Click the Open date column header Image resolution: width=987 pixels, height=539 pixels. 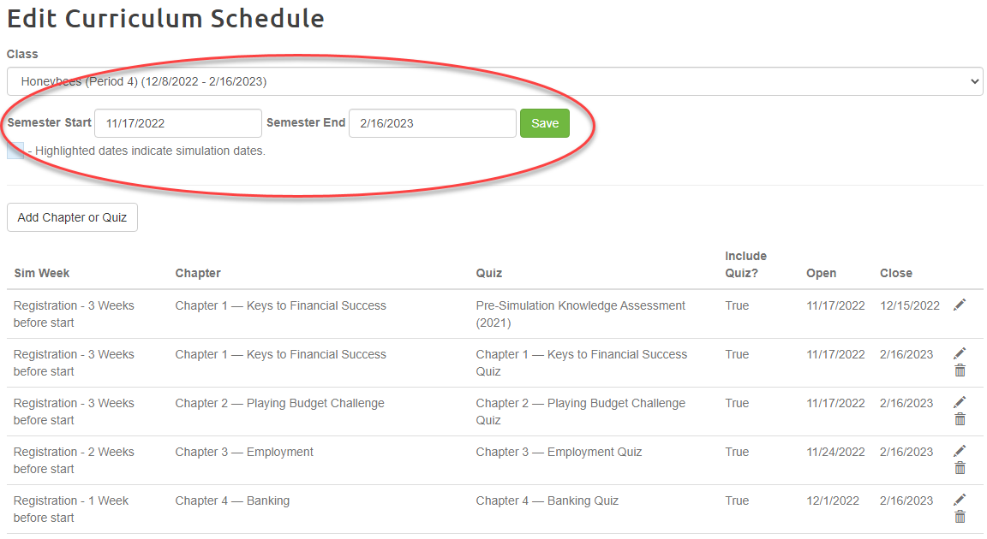click(x=821, y=273)
